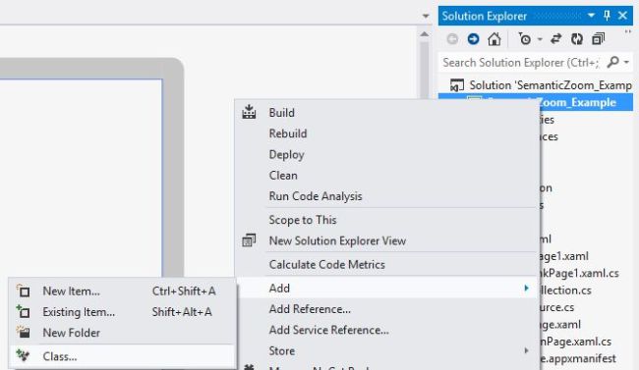
Task: Choose Clean from the context menu
Action: point(283,176)
